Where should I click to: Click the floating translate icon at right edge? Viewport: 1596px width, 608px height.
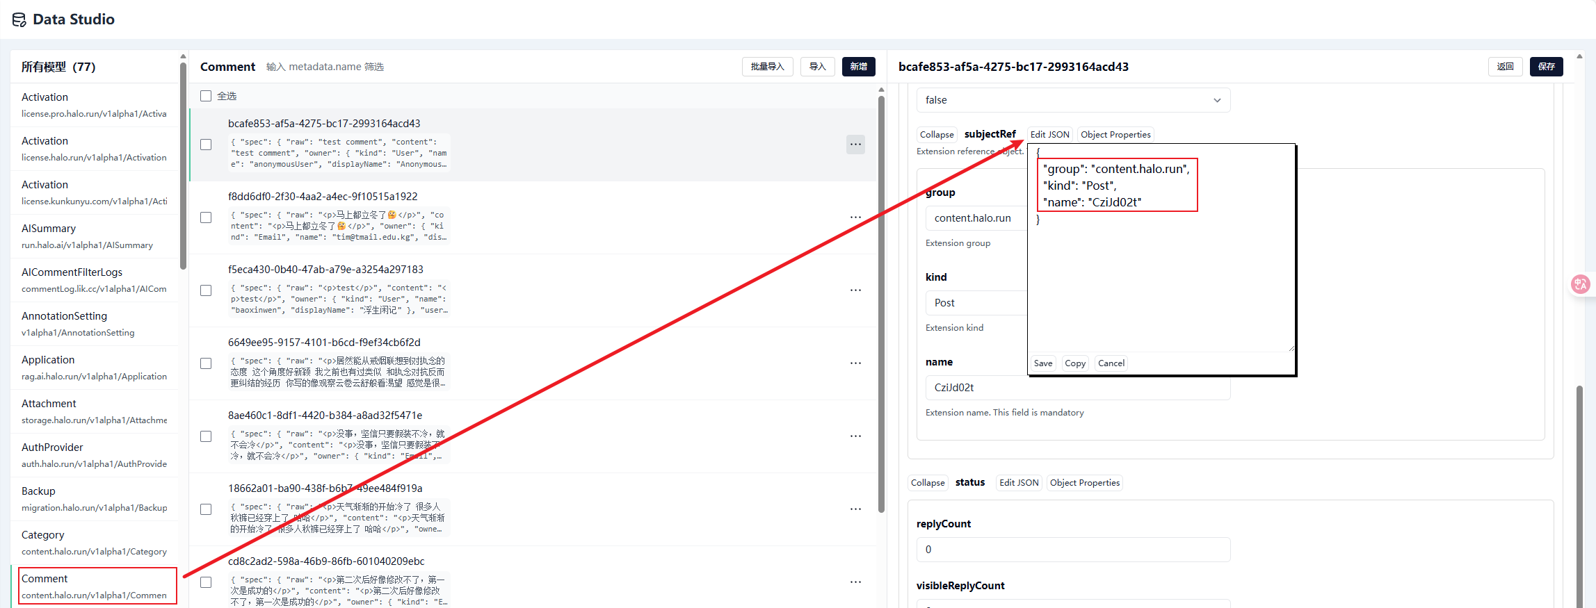click(x=1581, y=284)
